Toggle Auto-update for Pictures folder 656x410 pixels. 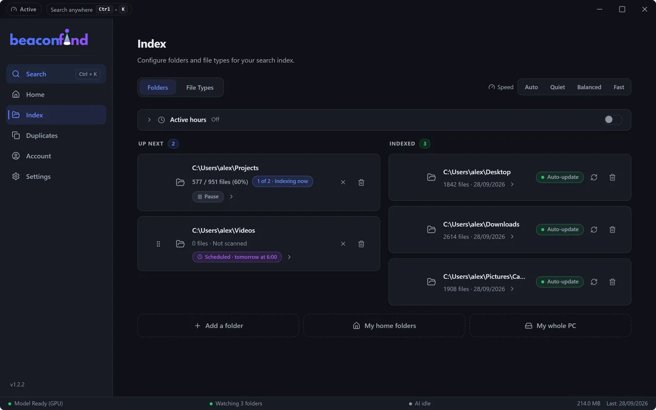560,282
